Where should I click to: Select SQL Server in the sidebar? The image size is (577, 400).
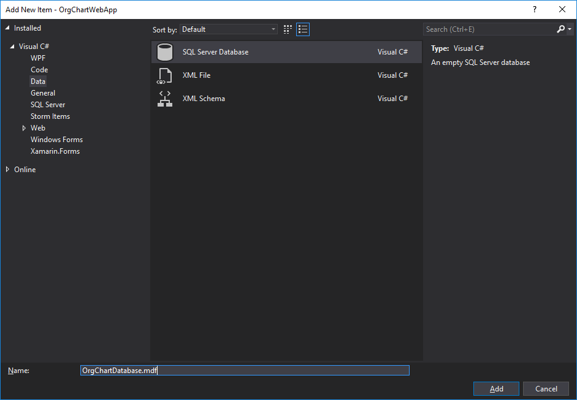point(47,104)
